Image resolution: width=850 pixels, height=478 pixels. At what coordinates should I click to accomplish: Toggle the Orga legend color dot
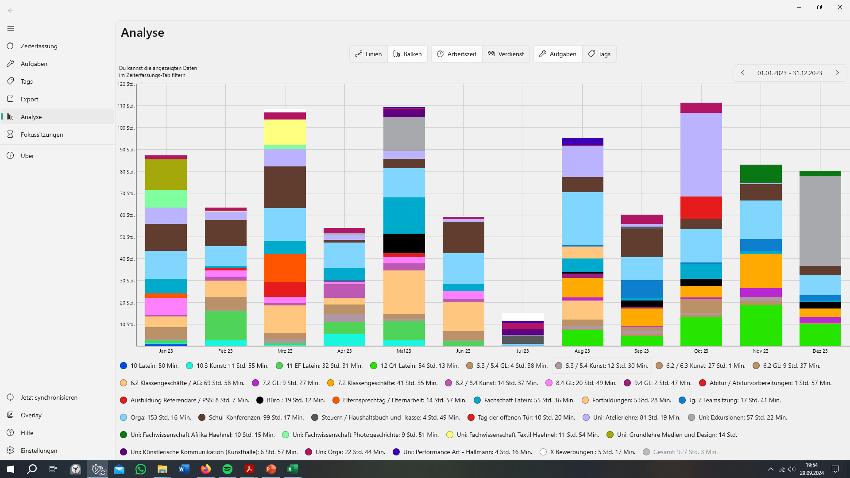pyautogui.click(x=124, y=417)
